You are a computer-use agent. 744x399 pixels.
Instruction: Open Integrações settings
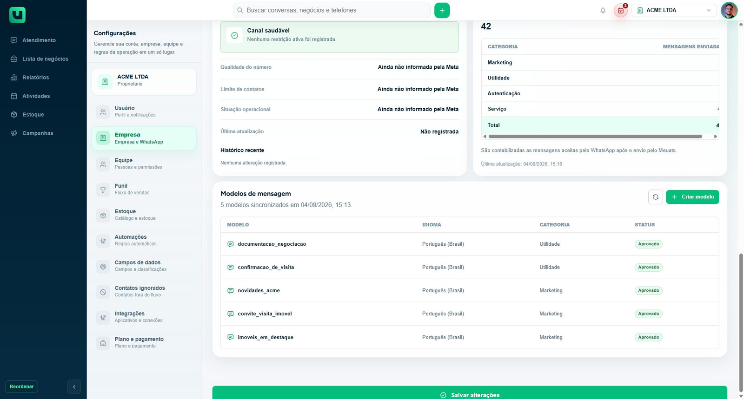144,317
